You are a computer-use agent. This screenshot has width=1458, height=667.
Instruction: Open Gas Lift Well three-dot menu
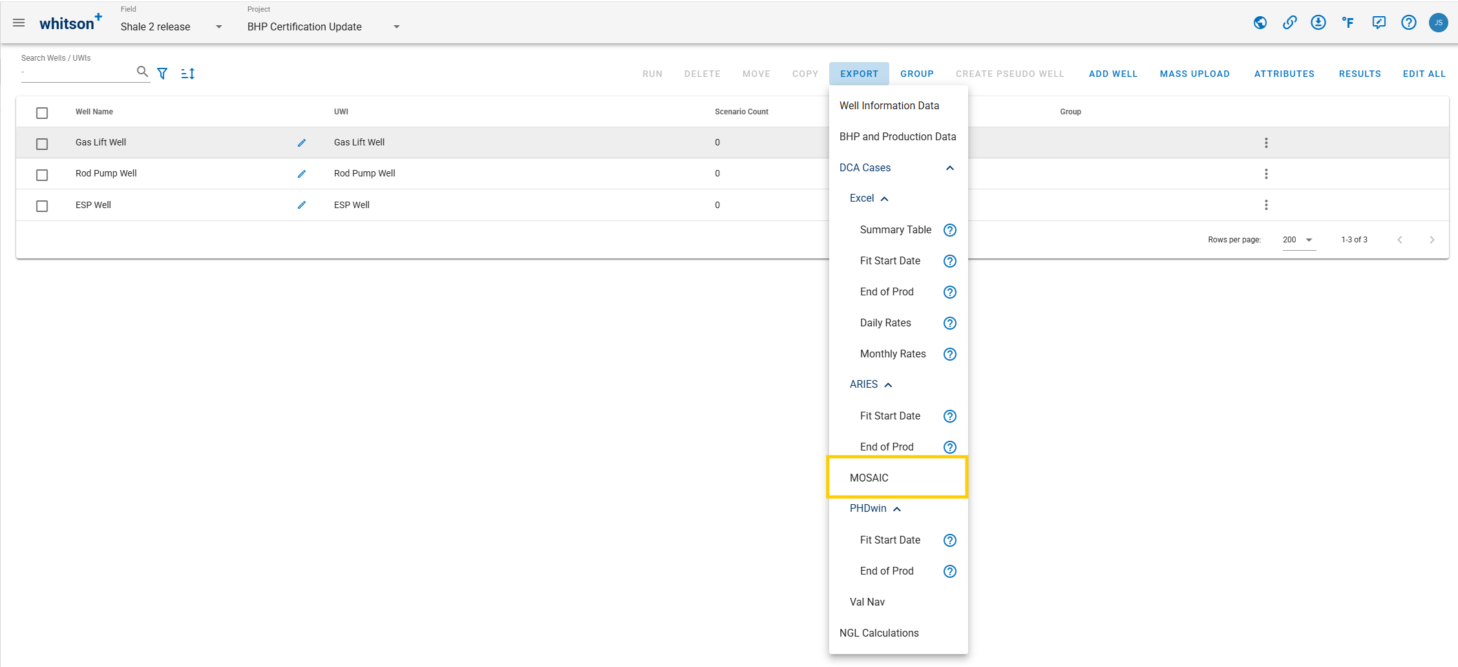(1265, 143)
